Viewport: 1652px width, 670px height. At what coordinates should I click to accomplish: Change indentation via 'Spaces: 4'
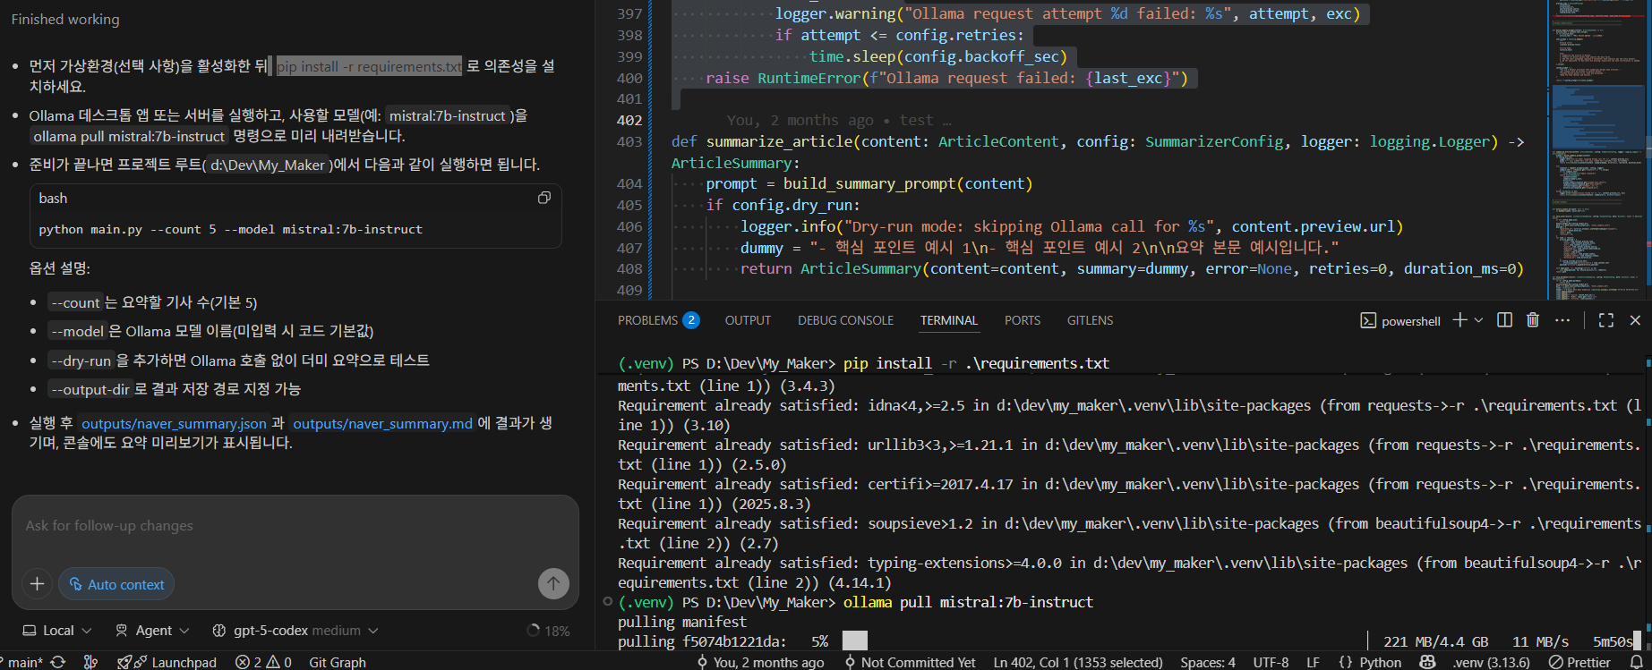point(1208,662)
